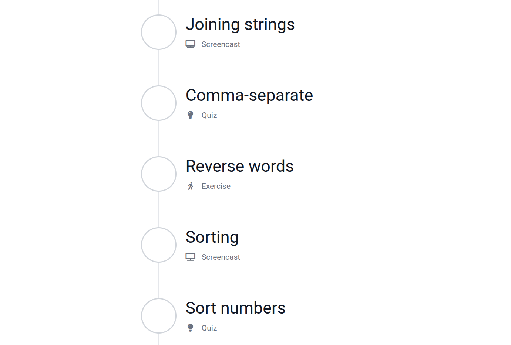The image size is (511, 345).
Task: Click the Exercise walking-figure icon under Reverse words
Action: [x=190, y=186]
